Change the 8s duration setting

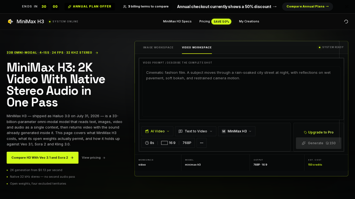(x=150, y=143)
